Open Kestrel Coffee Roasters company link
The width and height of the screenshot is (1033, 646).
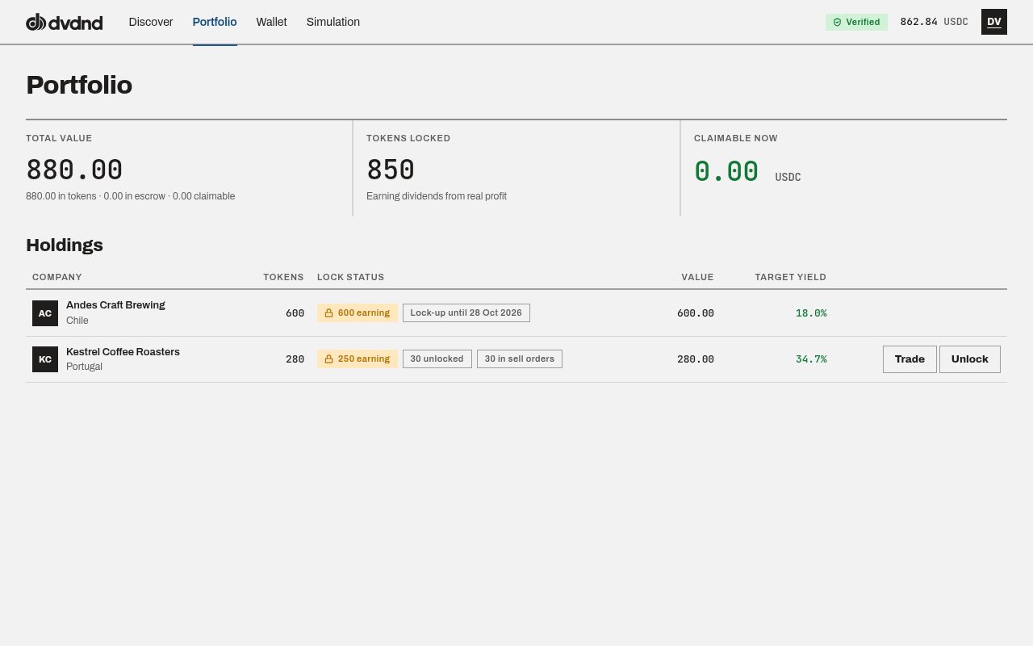click(x=123, y=352)
